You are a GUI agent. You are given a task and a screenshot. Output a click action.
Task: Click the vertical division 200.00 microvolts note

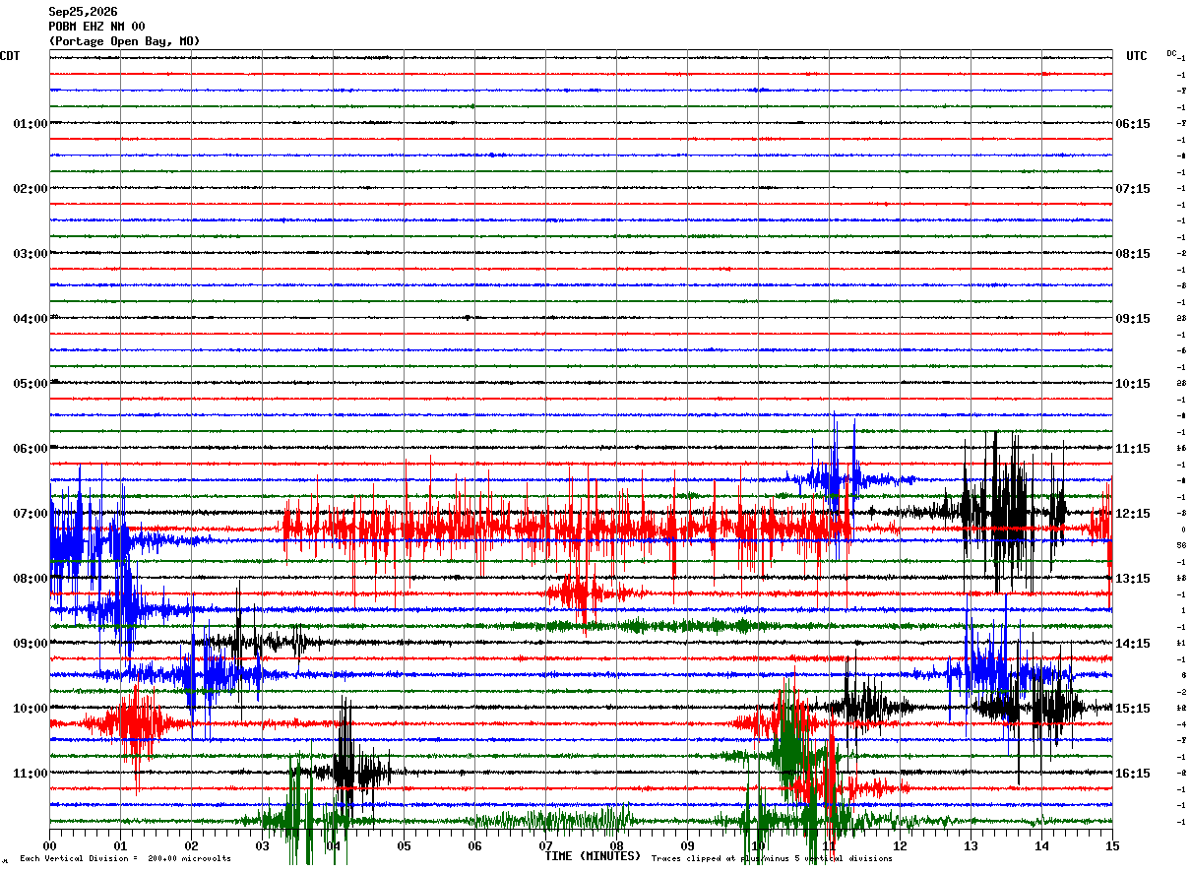click(x=125, y=858)
